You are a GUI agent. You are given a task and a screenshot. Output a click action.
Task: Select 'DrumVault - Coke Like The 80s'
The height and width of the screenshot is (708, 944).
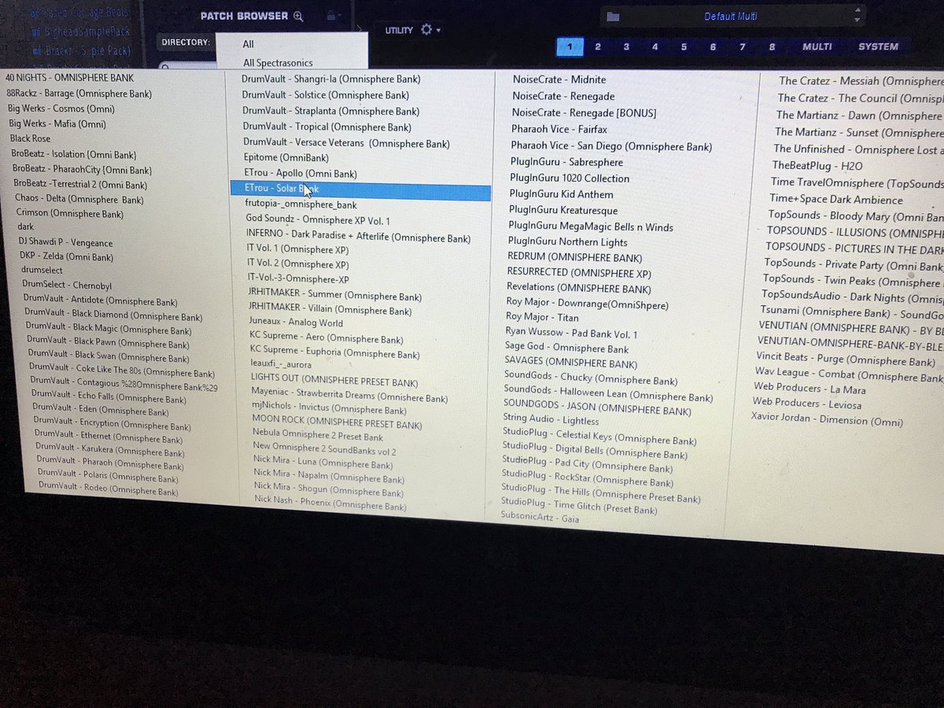coord(122,370)
